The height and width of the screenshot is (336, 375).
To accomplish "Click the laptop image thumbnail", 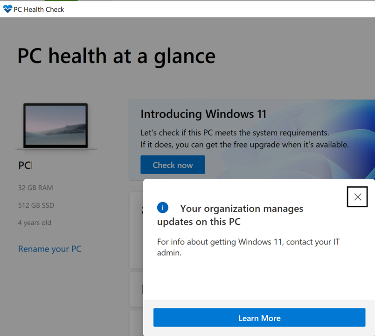I will 56,126.
